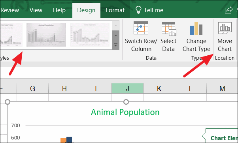Image resolution: width=238 pixels, height=143 pixels.
Task: Select column J header
Action: 127,88
